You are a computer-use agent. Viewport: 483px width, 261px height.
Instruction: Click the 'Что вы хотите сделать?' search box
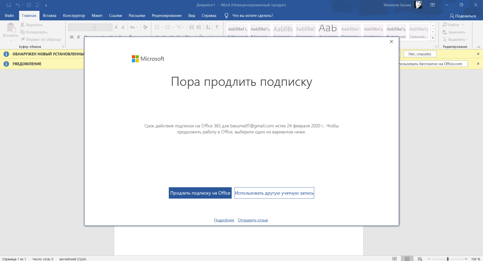tap(249, 16)
